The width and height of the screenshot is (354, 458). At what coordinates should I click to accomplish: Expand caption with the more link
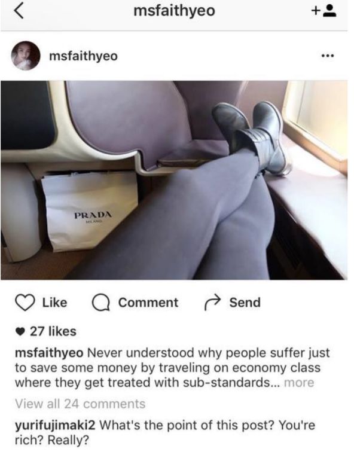pyautogui.click(x=299, y=382)
